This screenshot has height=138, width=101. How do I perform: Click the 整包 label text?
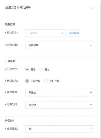33,69
